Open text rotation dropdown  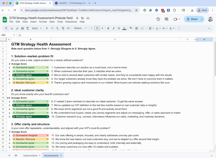tap(172, 28)
